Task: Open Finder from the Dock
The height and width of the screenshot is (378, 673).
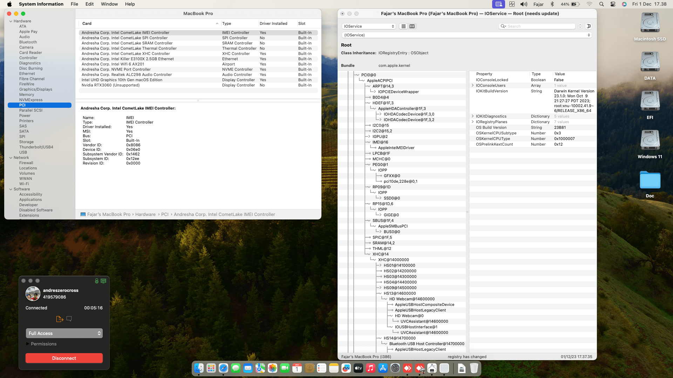Action: point(199,368)
